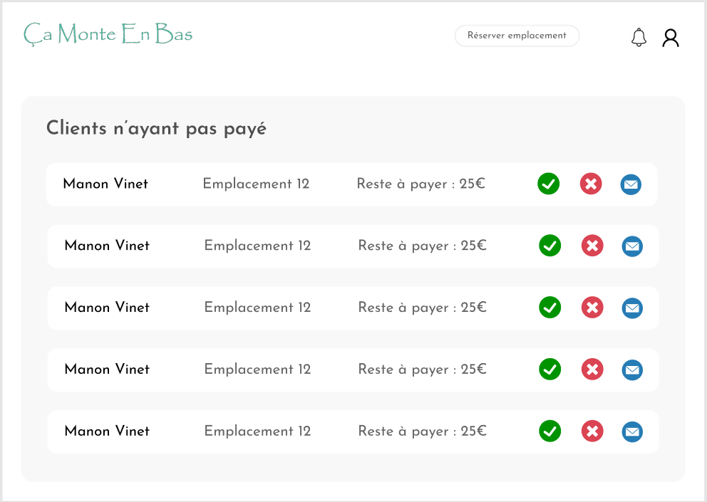The image size is (707, 502).
Task: Approve the third row with green check
Action: [x=549, y=308]
